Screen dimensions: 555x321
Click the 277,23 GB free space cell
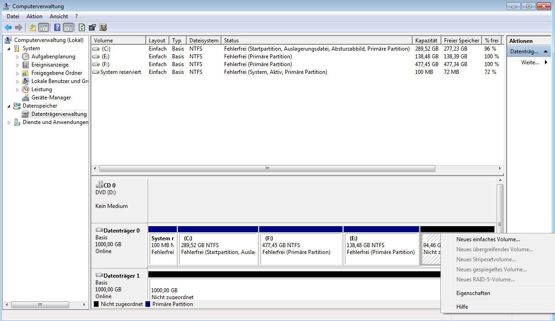pyautogui.click(x=456, y=49)
